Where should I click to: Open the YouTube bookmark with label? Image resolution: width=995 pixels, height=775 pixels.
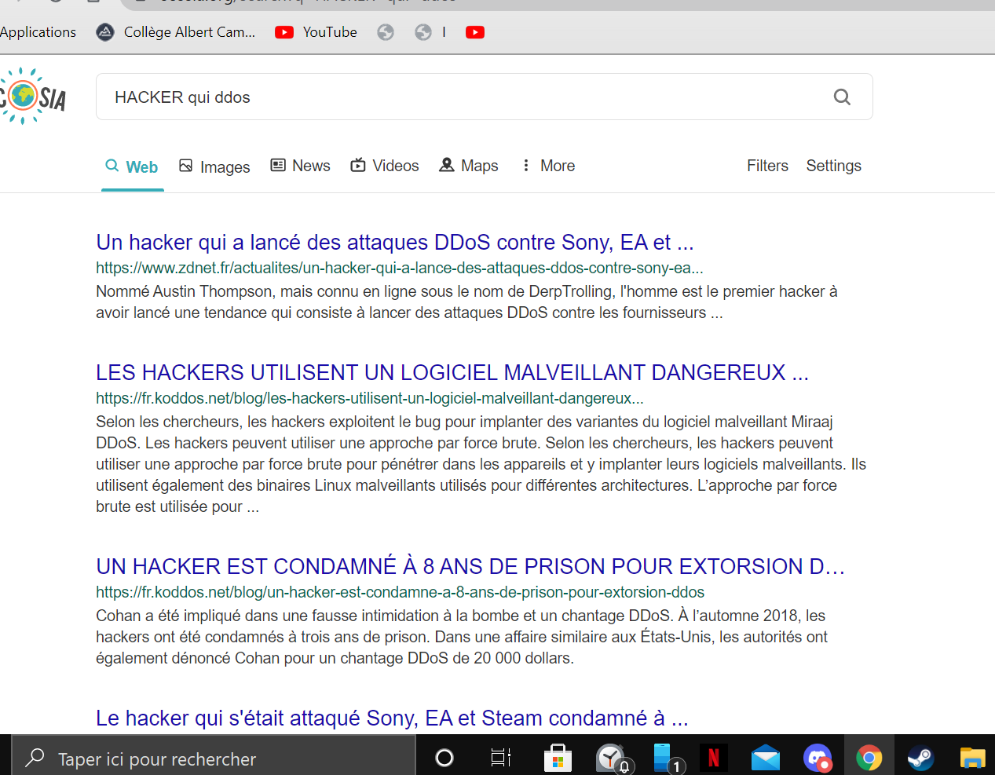tap(316, 32)
